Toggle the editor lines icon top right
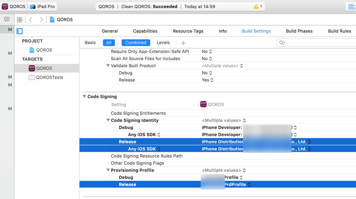 [x=352, y=7]
